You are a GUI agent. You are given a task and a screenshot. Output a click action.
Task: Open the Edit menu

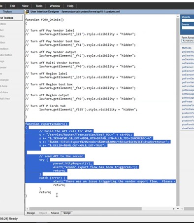pyautogui.click(x=12, y=6)
